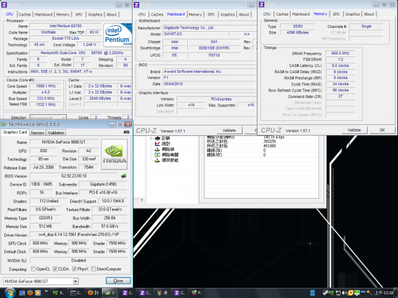Screen dimensions: 398x298
Task: Select 網路線 tree item icon
Action: (x=157, y=149)
